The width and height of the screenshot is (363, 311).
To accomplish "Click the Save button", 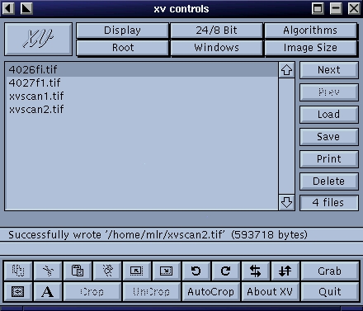I will pos(329,137).
